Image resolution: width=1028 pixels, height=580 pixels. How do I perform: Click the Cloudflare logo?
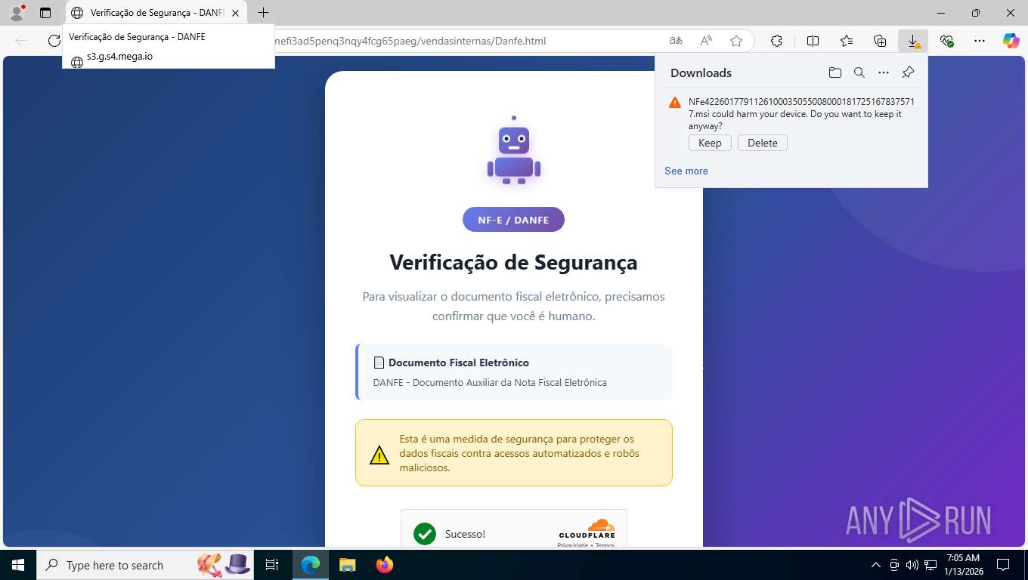[587, 529]
